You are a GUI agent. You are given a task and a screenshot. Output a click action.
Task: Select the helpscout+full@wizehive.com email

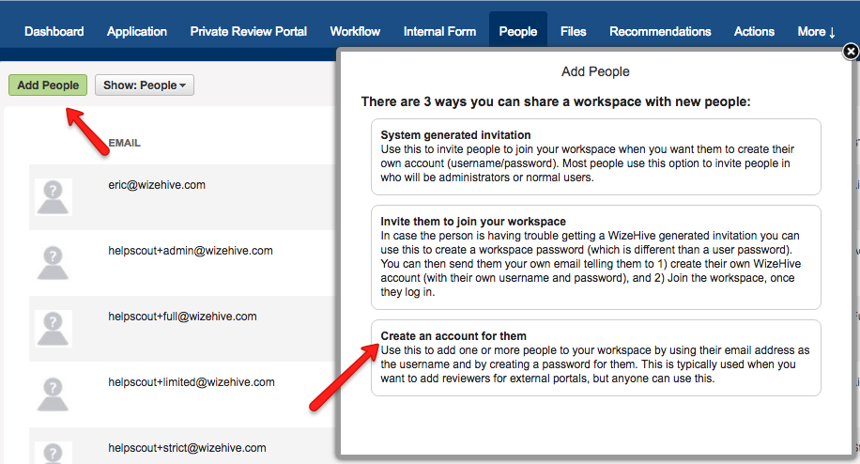(182, 317)
